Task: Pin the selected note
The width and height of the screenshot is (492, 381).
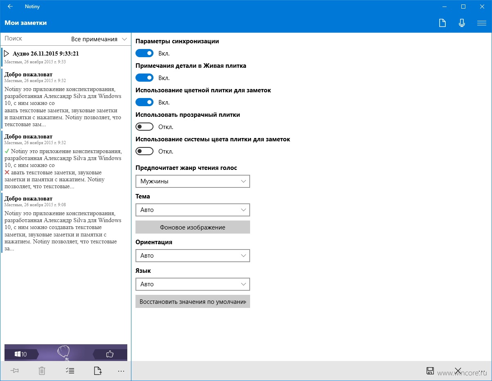Action: point(16,371)
